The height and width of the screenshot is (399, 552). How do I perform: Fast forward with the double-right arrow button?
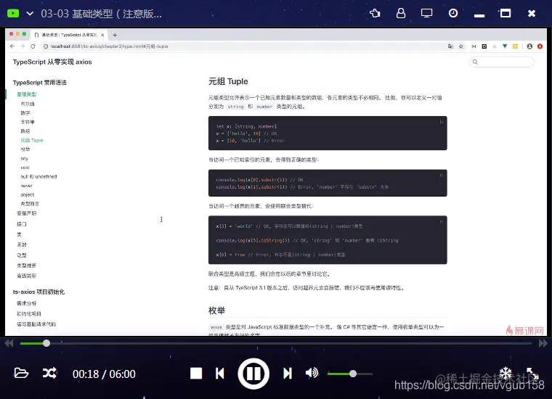(543, 343)
